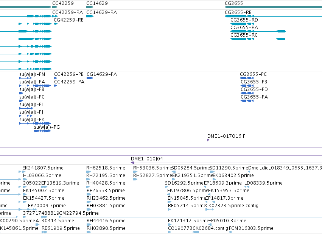Select EST RE61909.5prime
The height and width of the screenshot is (234, 322).
pyautogui.click(x=61, y=228)
